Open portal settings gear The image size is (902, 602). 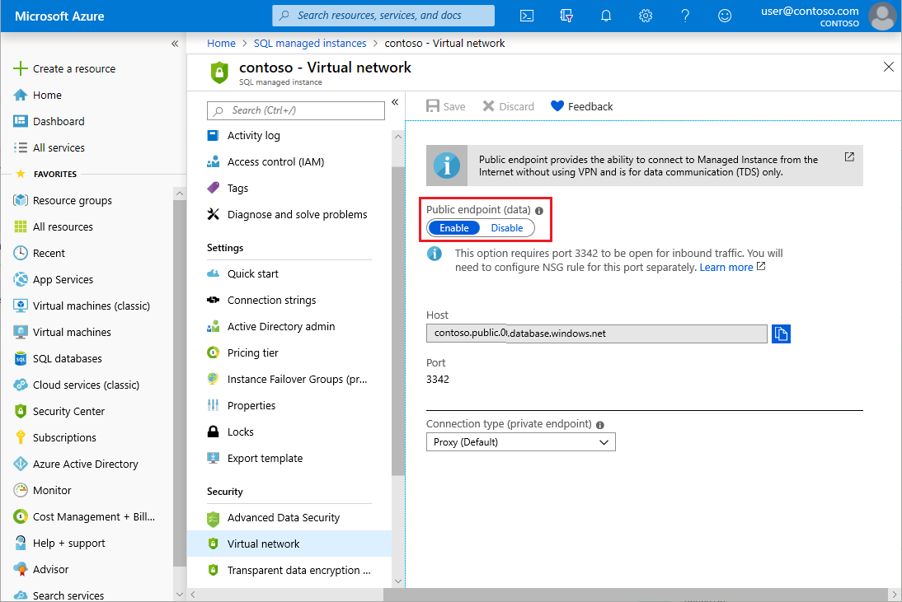point(646,16)
